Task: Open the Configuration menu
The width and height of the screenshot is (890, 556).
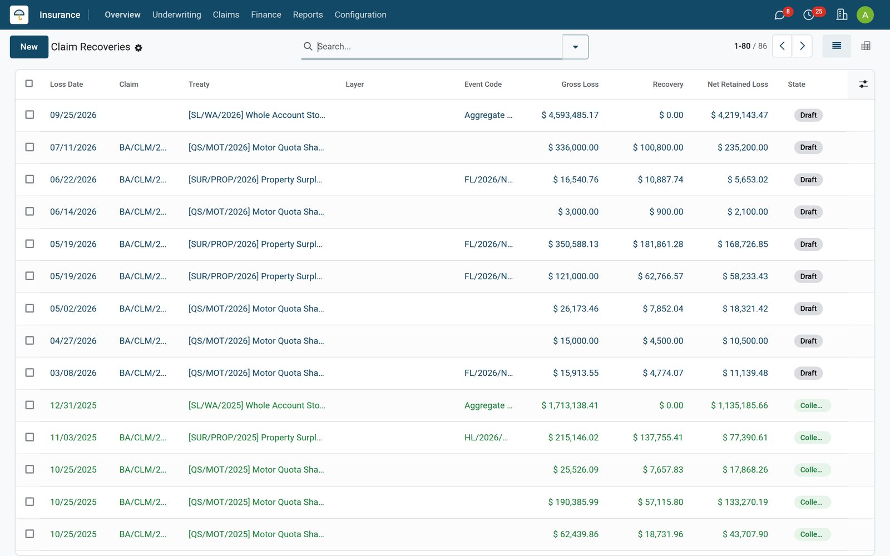Action: coord(360,14)
